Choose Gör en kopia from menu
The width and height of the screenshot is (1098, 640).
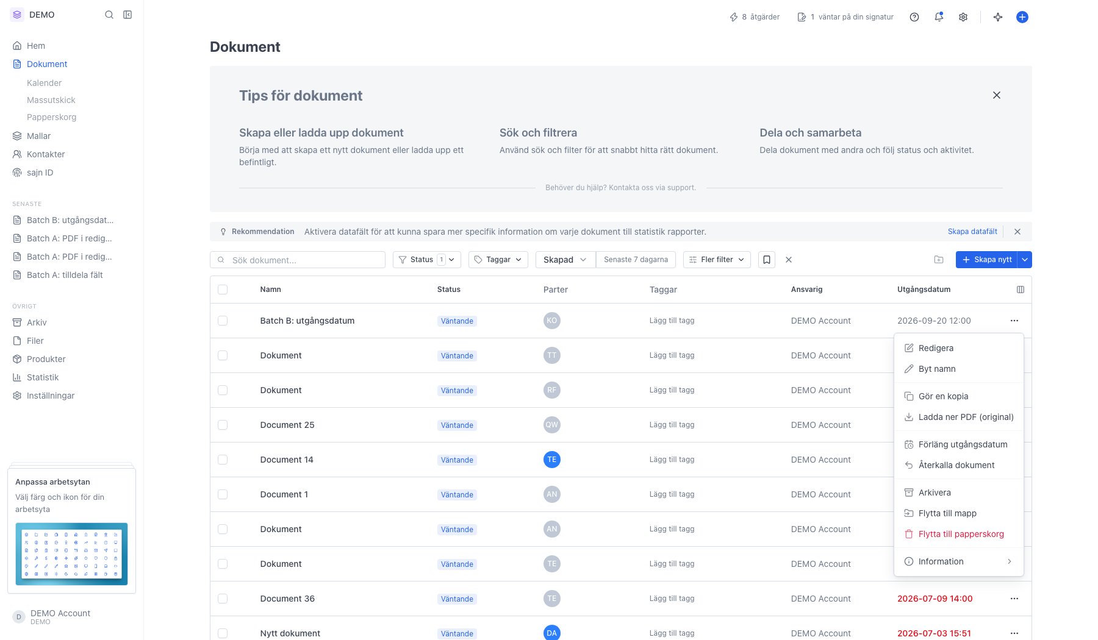[958, 396]
